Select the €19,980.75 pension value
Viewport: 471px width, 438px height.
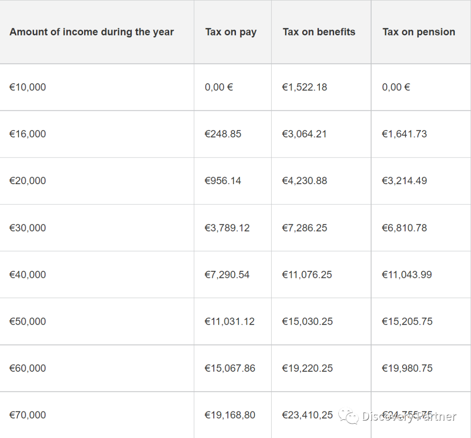click(407, 368)
